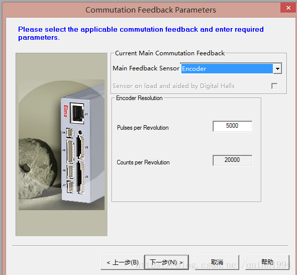Toggle Sensor on load aided by Digital Halls checkbox
297x275 pixels.
click(274, 86)
